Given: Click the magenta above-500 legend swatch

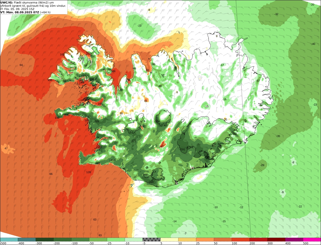Looking at the screenshot, I should point(312,239).
